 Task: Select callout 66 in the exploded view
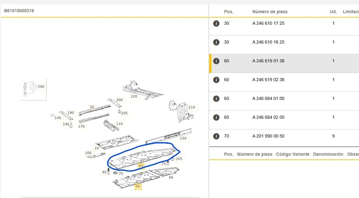(171, 177)
